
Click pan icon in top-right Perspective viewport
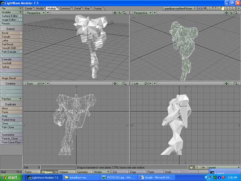click(x=226, y=13)
